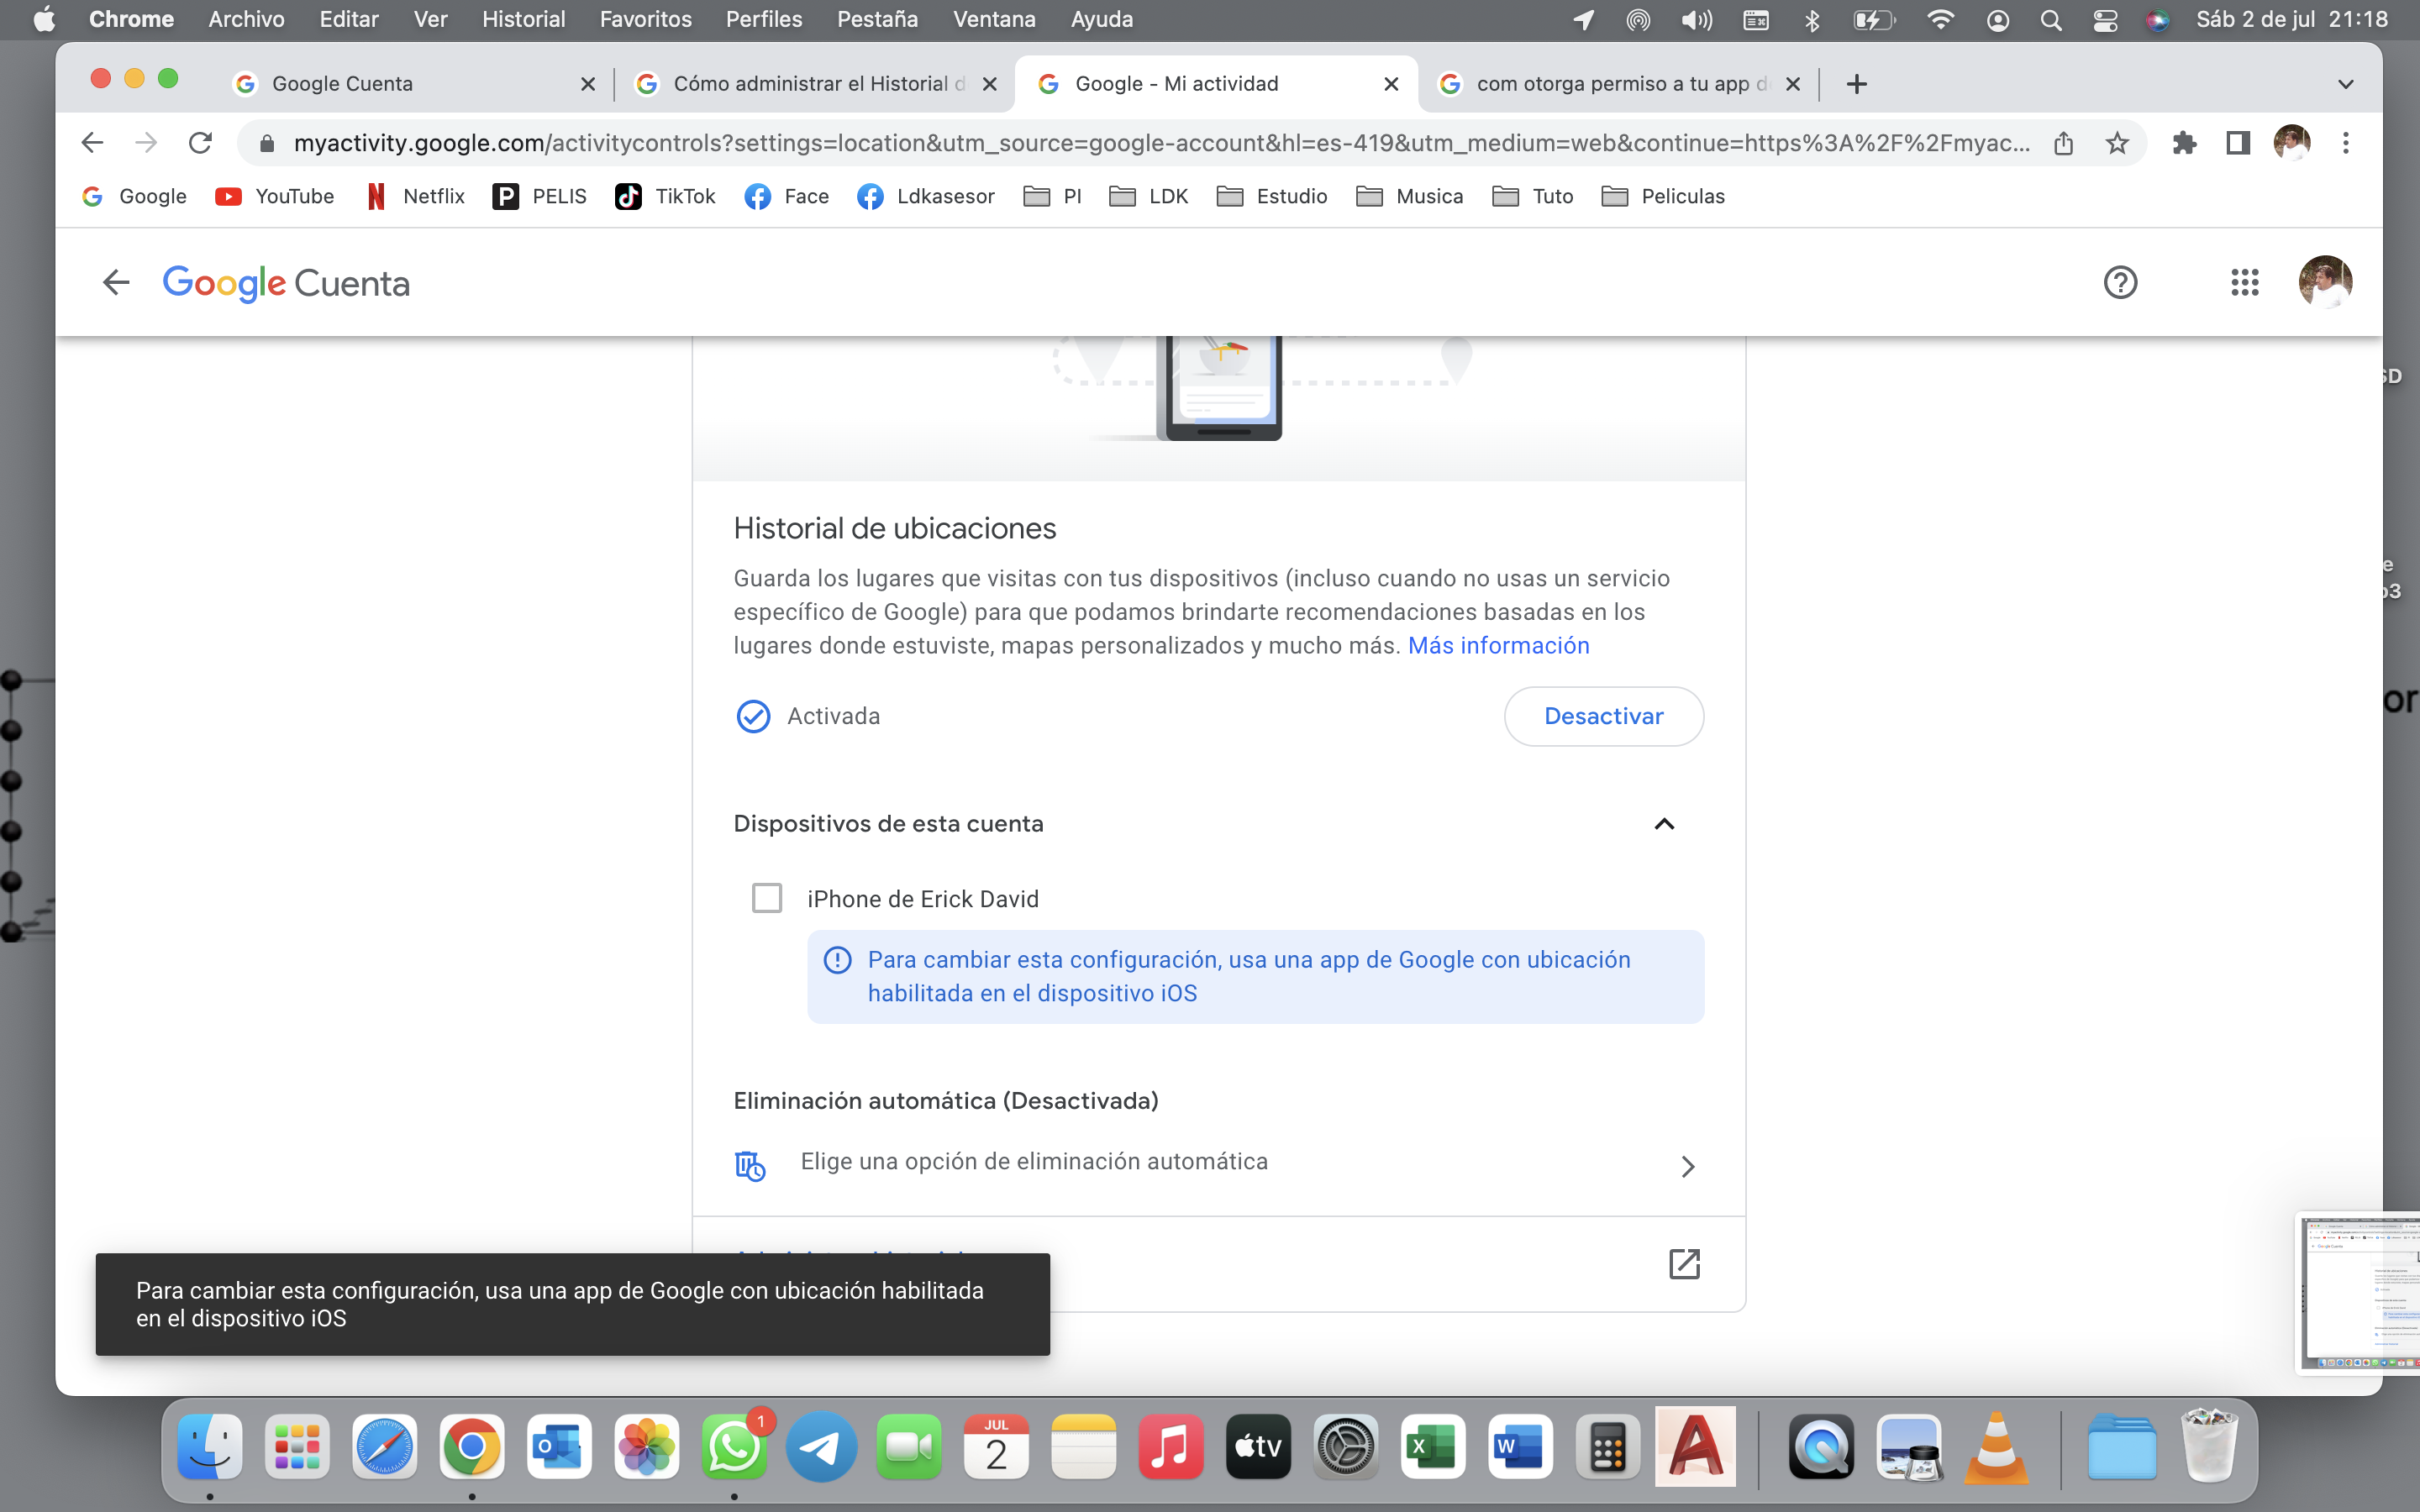Expand the tab search dropdown arrow
This screenshot has height=1512, width=2420.
coord(2345,84)
